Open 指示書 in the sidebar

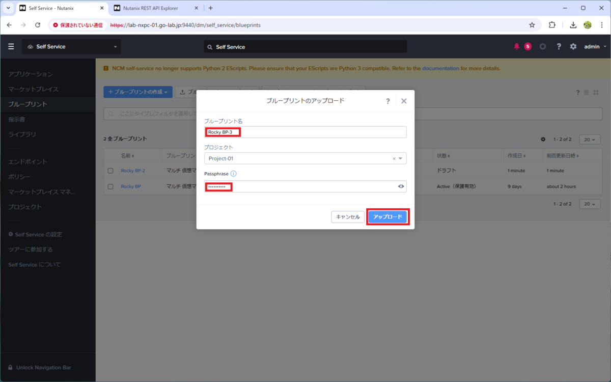[x=17, y=119]
